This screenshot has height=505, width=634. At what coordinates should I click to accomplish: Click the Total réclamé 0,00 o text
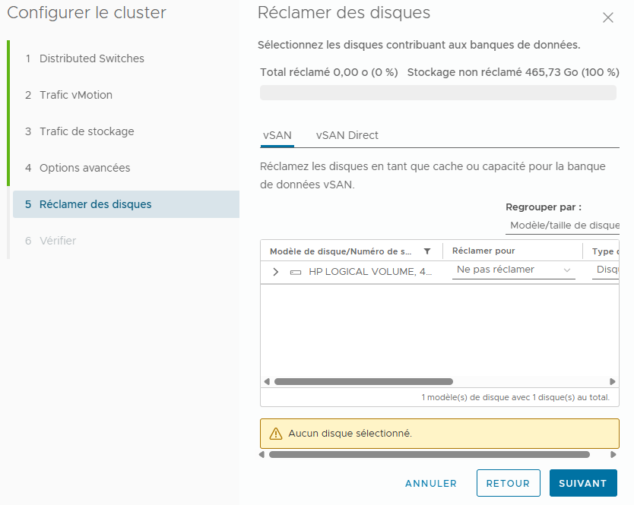point(328,72)
